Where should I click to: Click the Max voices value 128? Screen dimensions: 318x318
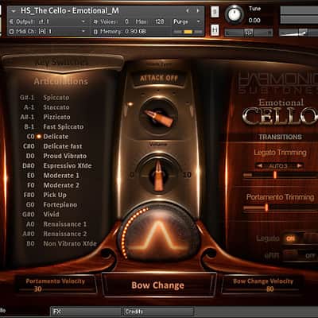coord(159,21)
